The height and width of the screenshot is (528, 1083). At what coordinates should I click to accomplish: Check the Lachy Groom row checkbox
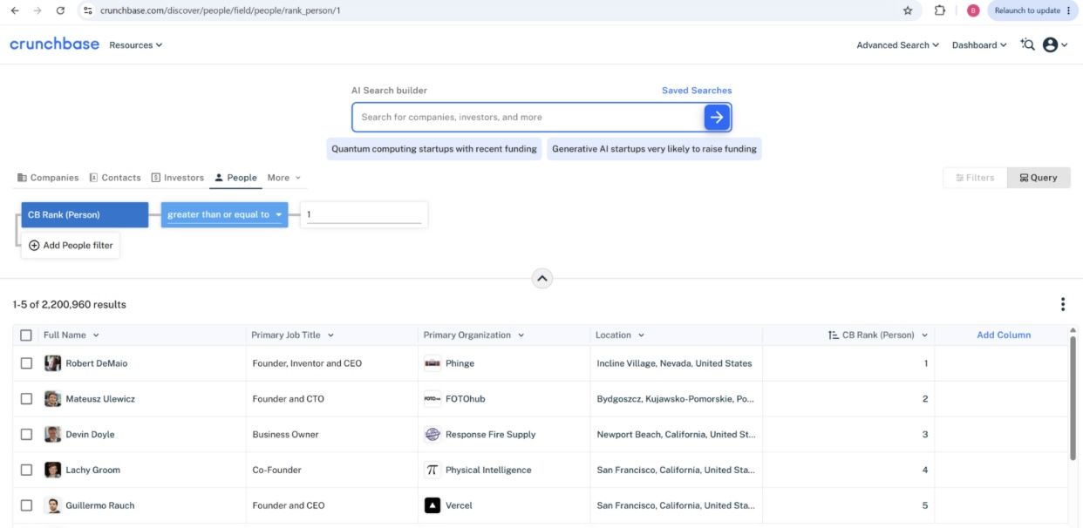[26, 470]
